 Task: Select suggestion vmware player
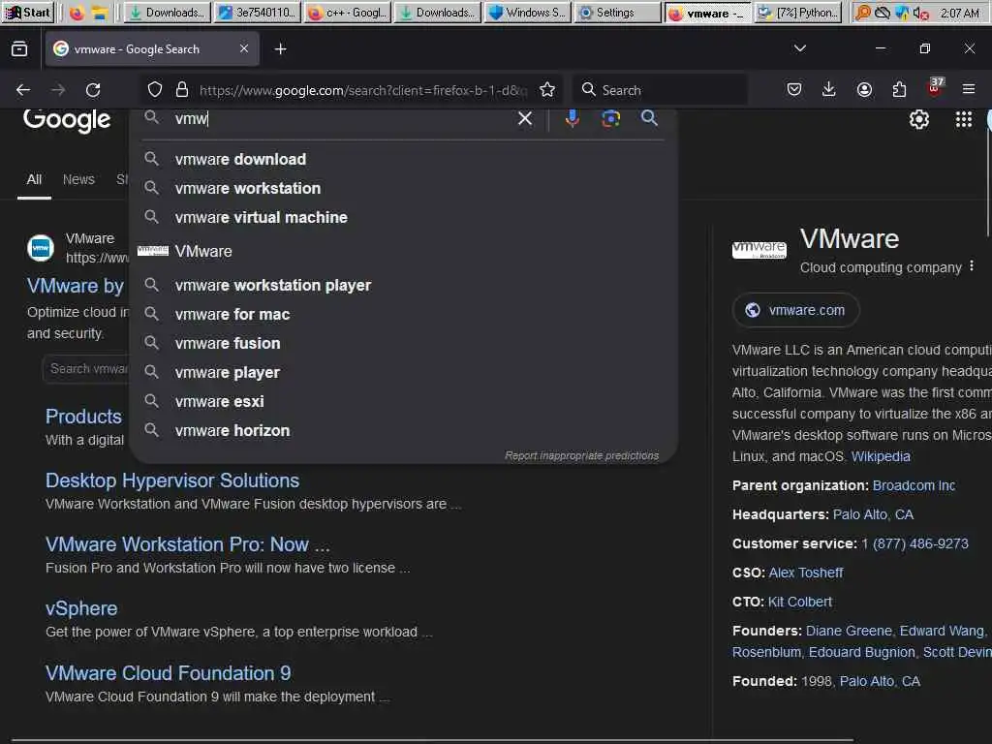404,373
